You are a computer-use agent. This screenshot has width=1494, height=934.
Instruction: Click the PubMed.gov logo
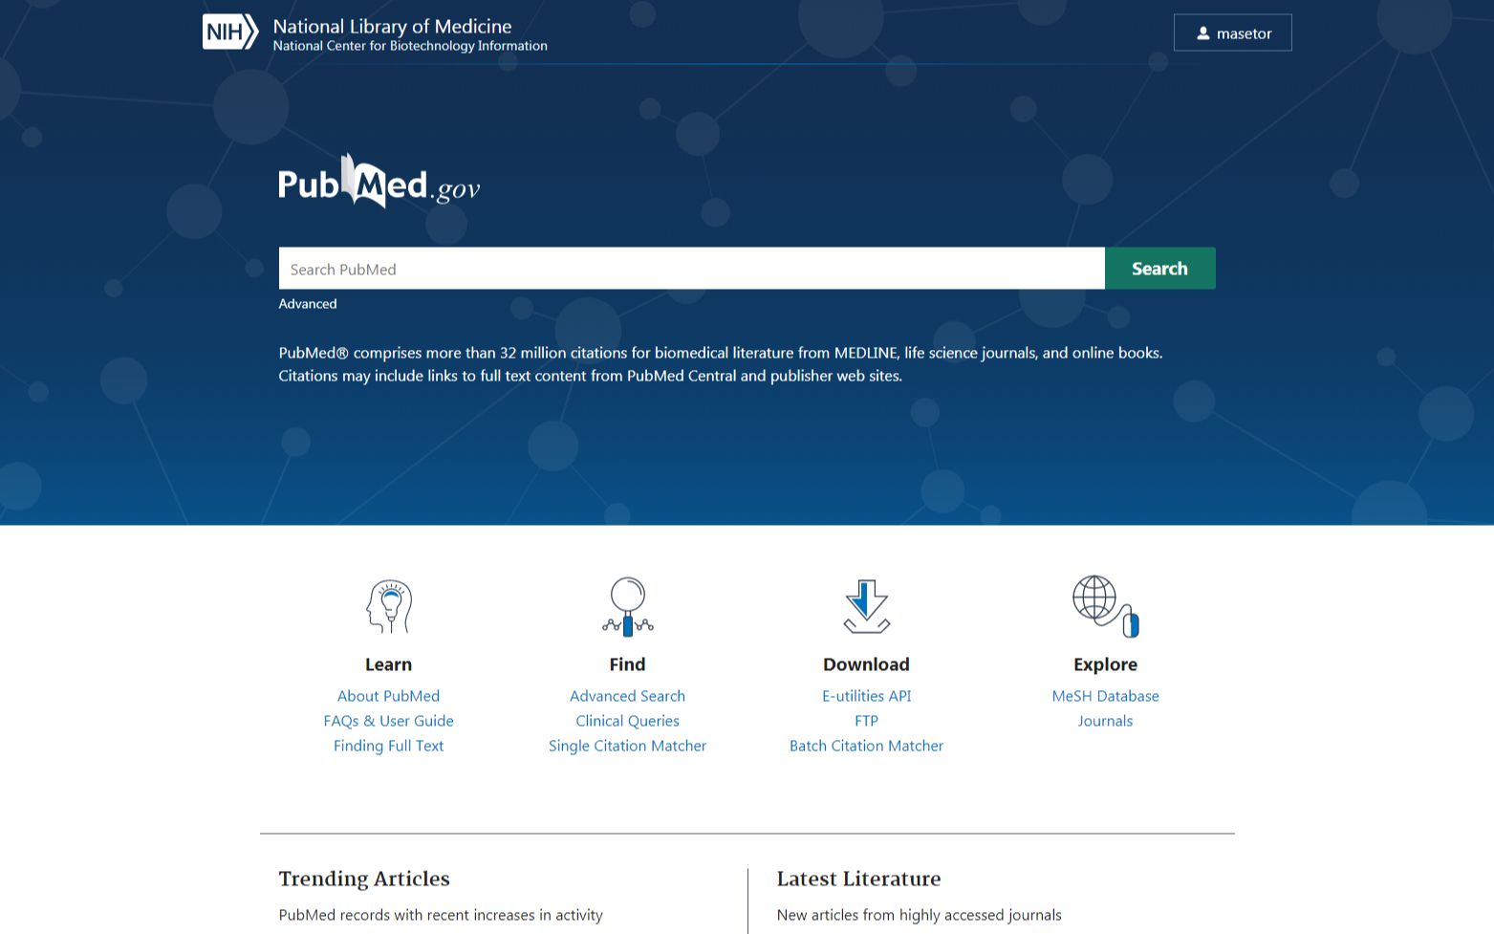pos(379,181)
